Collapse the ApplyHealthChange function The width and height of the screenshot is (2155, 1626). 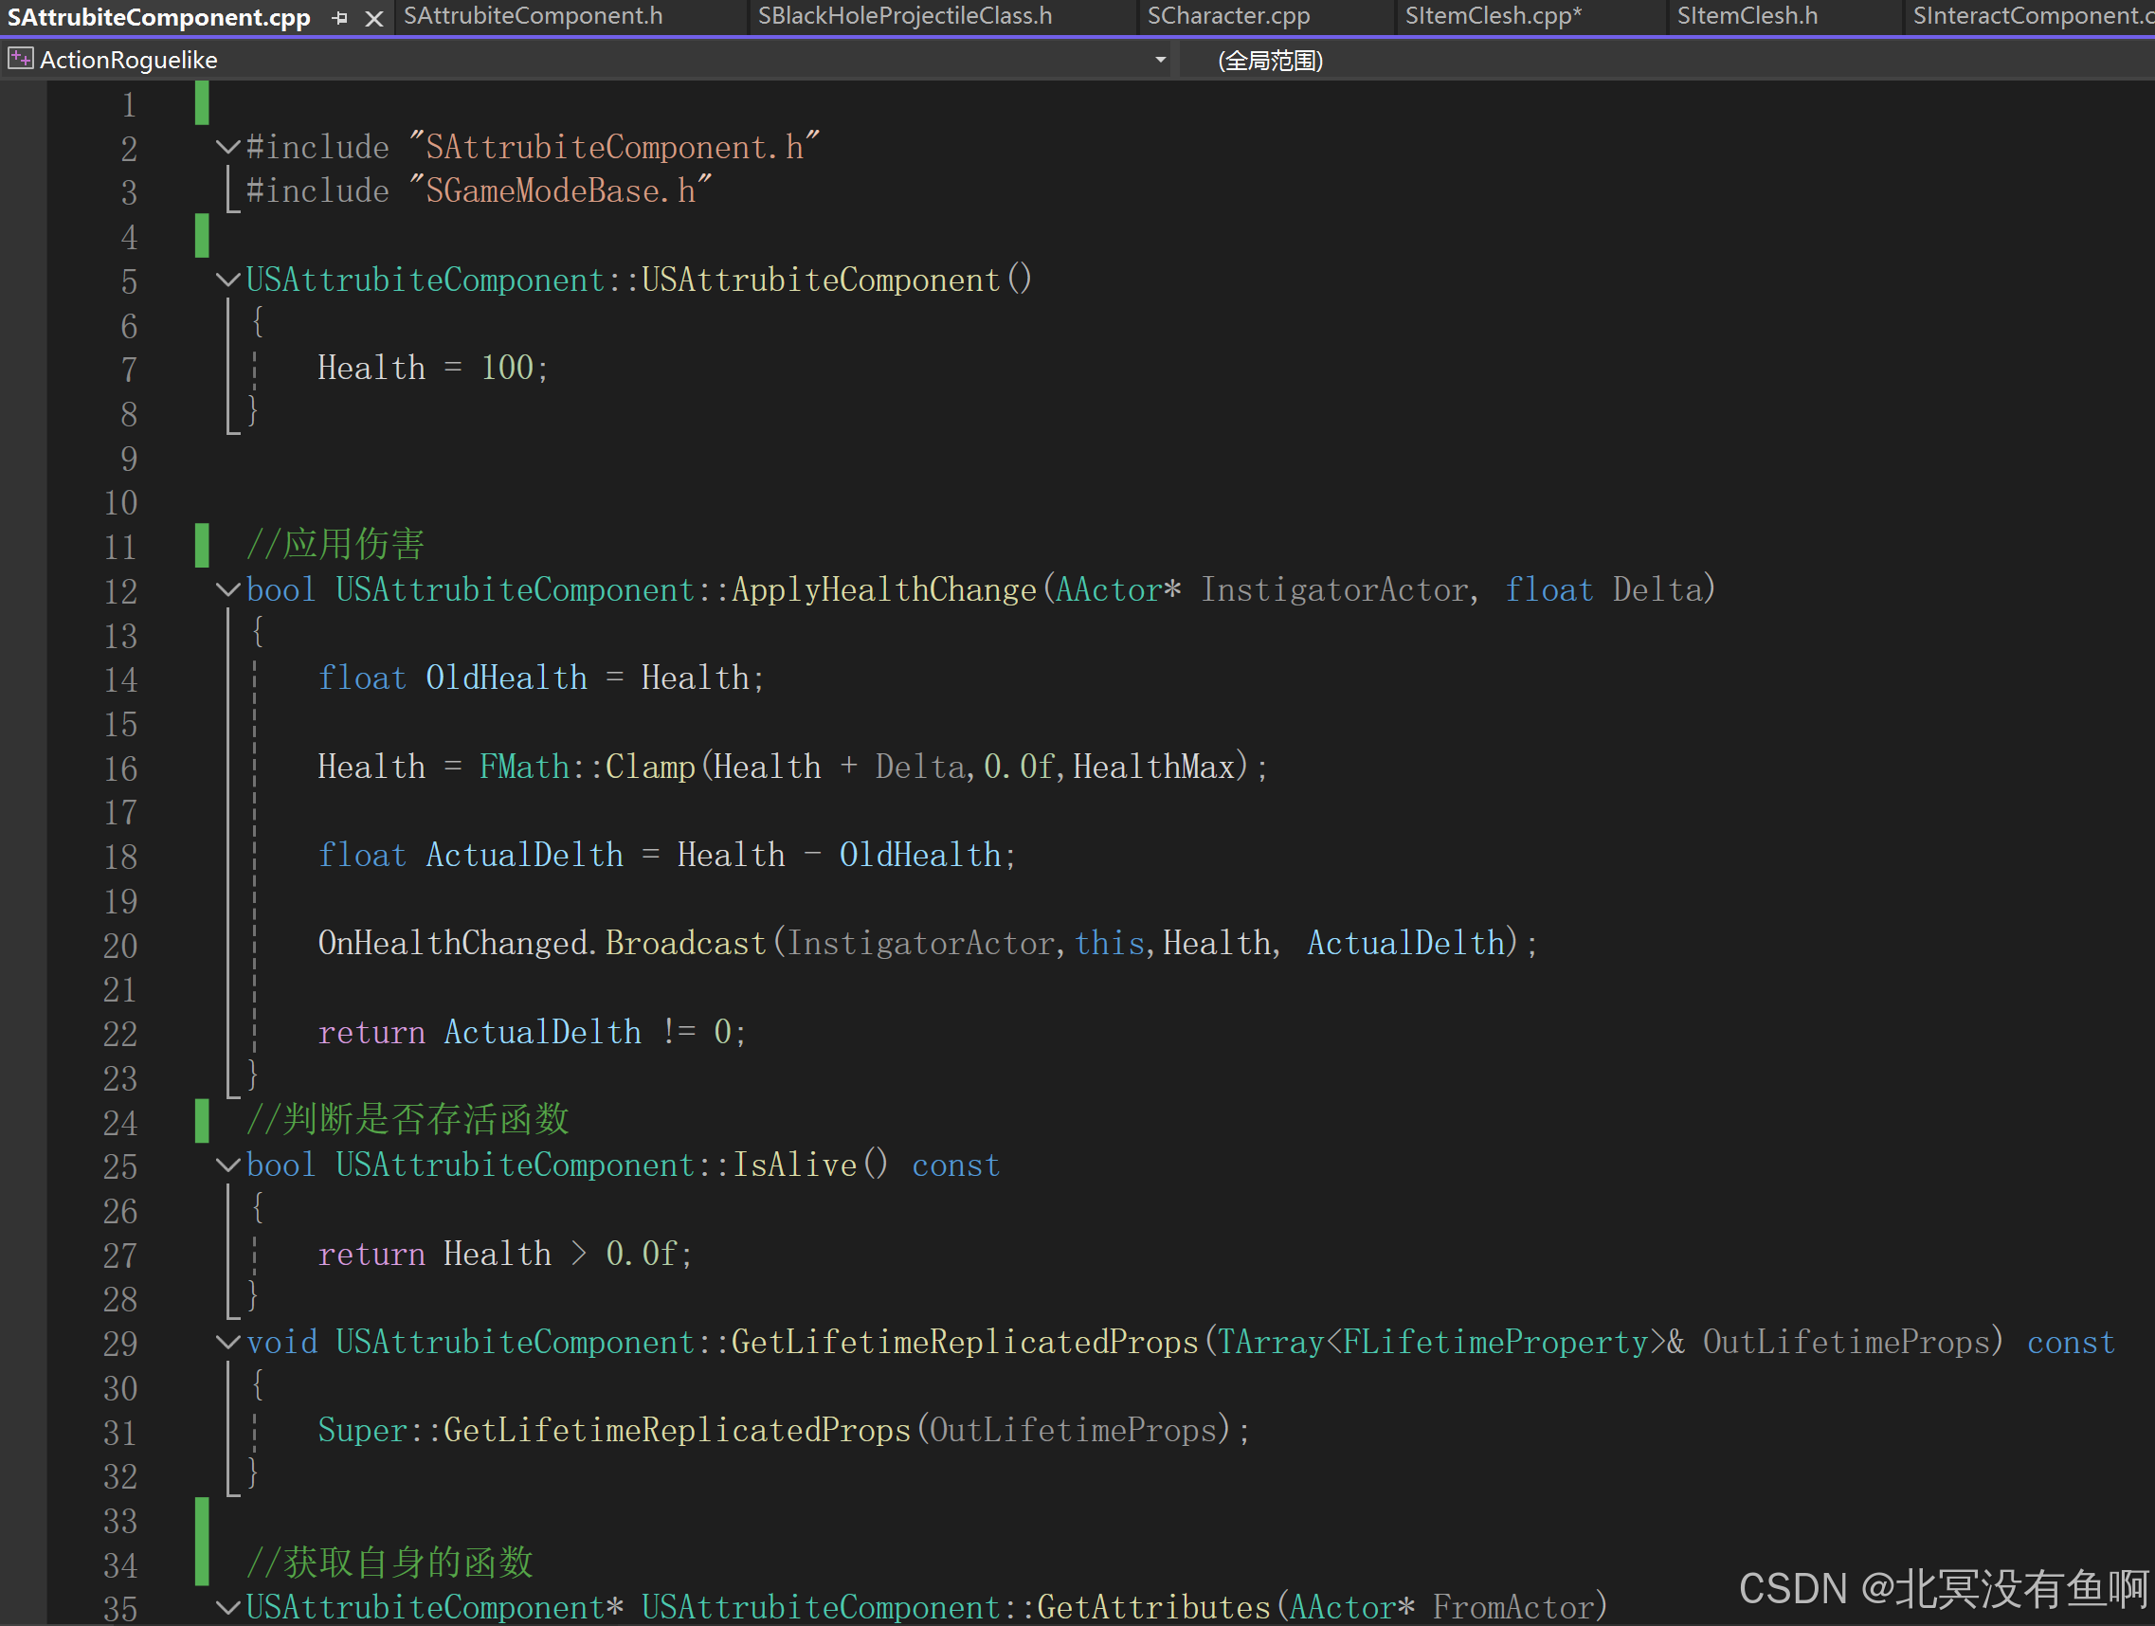coord(228,589)
